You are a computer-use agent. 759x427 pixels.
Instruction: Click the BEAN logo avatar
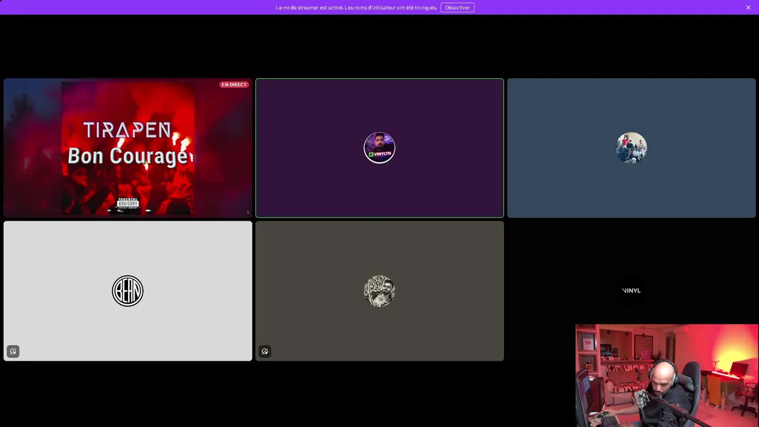(127, 291)
